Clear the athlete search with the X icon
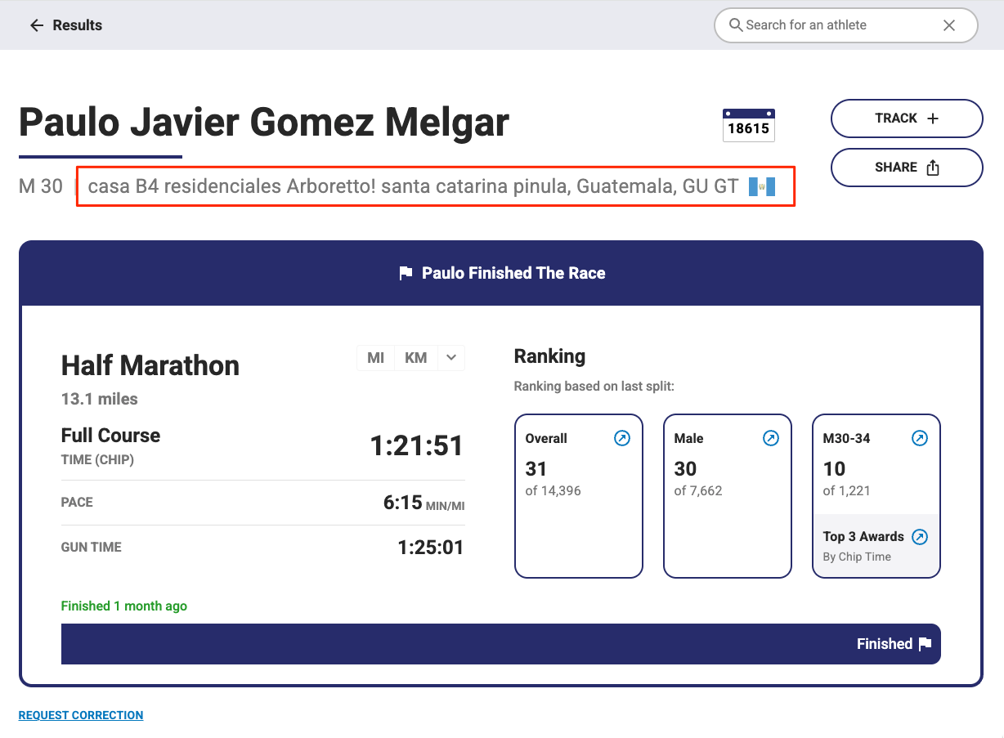 click(949, 25)
